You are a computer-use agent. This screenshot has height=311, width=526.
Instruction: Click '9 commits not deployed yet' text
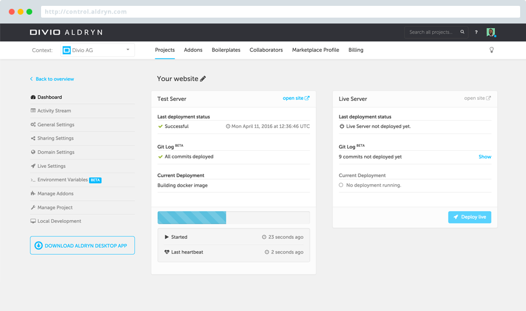click(370, 157)
